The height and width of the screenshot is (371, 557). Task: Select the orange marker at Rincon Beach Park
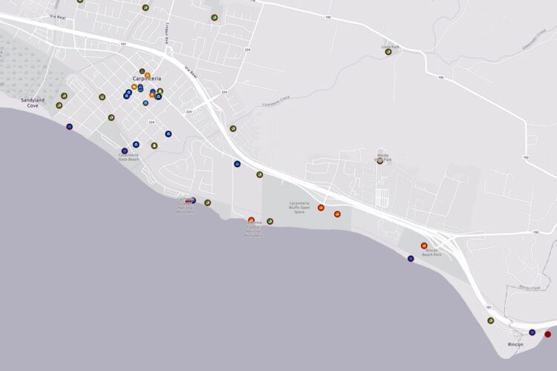(x=424, y=246)
